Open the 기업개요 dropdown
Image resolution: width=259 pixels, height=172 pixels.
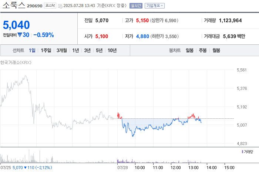[155, 6]
